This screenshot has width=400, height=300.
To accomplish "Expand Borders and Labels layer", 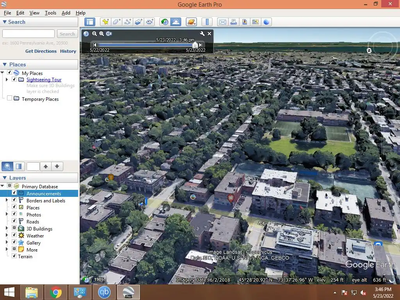I will (7, 200).
